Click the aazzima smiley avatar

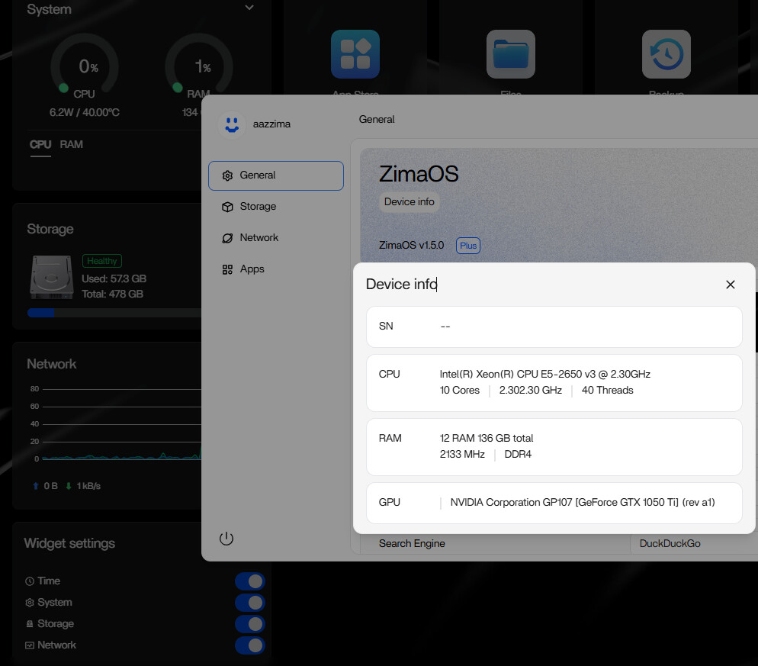coord(231,124)
